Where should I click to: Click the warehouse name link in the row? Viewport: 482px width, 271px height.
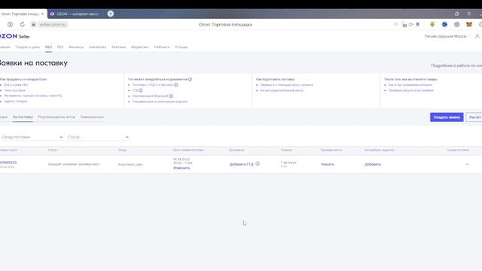coord(130,164)
